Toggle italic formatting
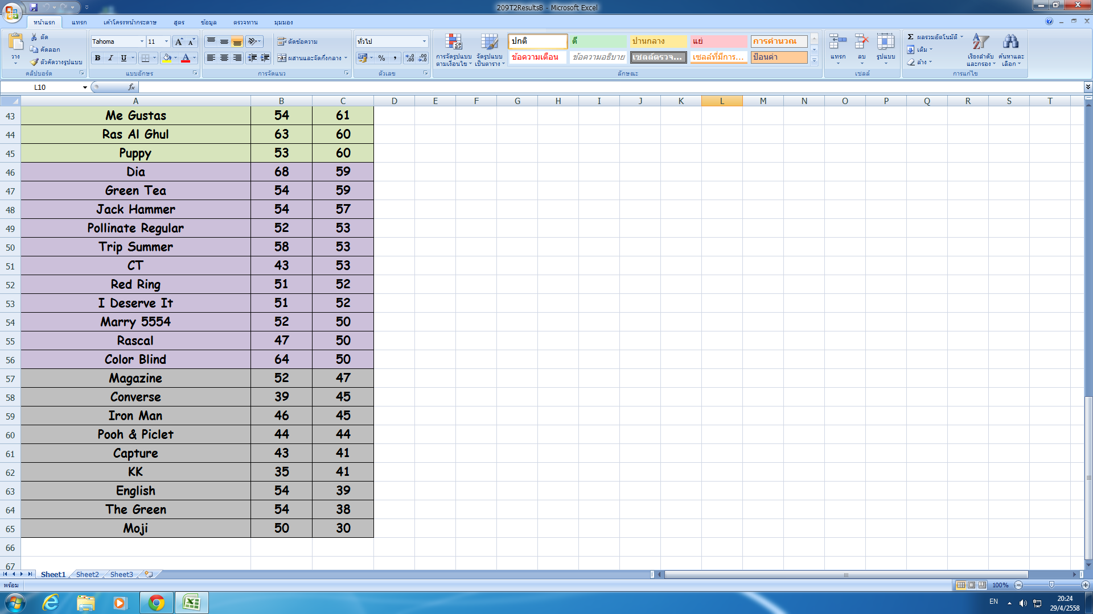The image size is (1093, 614). (110, 58)
